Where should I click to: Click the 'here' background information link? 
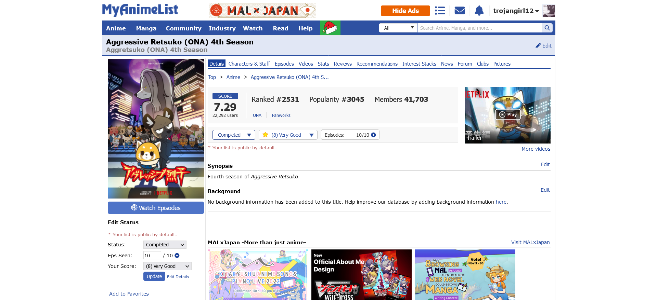[501, 202]
